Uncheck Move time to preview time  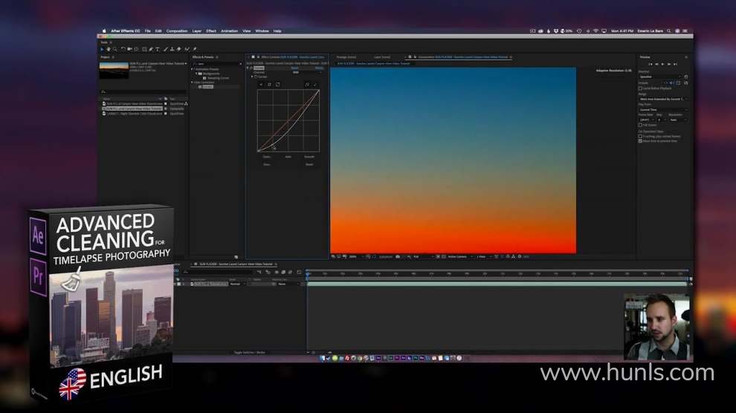coord(640,140)
